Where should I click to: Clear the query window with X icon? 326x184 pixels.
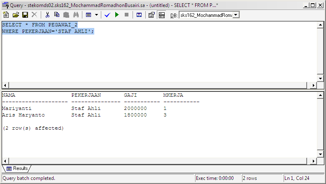coord(34,15)
